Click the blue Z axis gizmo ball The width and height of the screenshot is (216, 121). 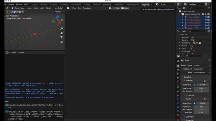pos(57,16)
